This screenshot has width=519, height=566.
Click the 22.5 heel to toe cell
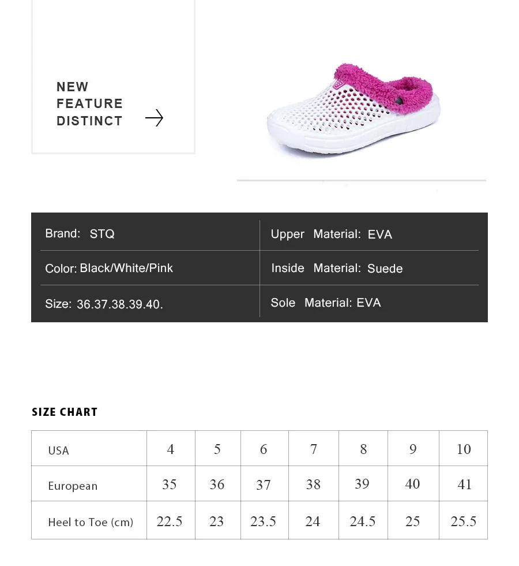[171, 520]
